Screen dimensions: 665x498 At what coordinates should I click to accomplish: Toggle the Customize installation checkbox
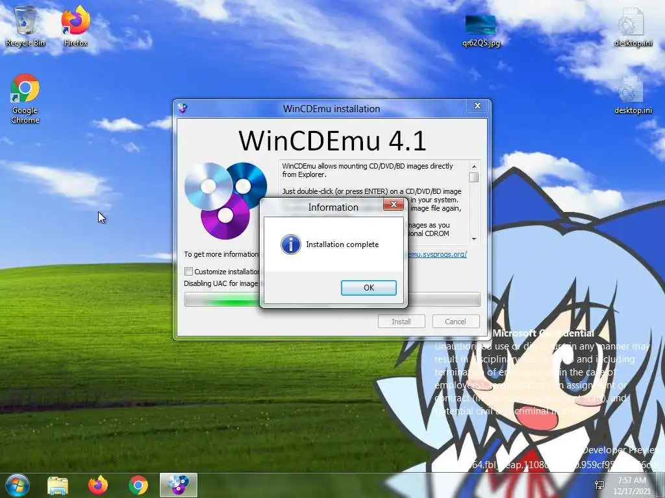click(x=189, y=272)
